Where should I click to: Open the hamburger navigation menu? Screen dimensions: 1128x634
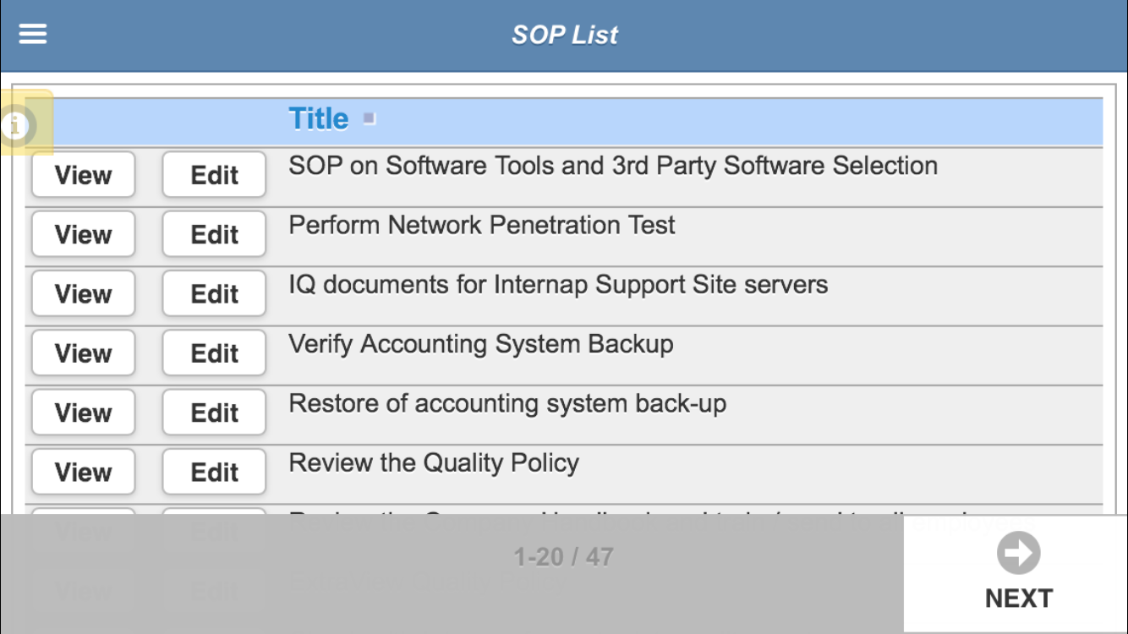pyautogui.click(x=33, y=34)
